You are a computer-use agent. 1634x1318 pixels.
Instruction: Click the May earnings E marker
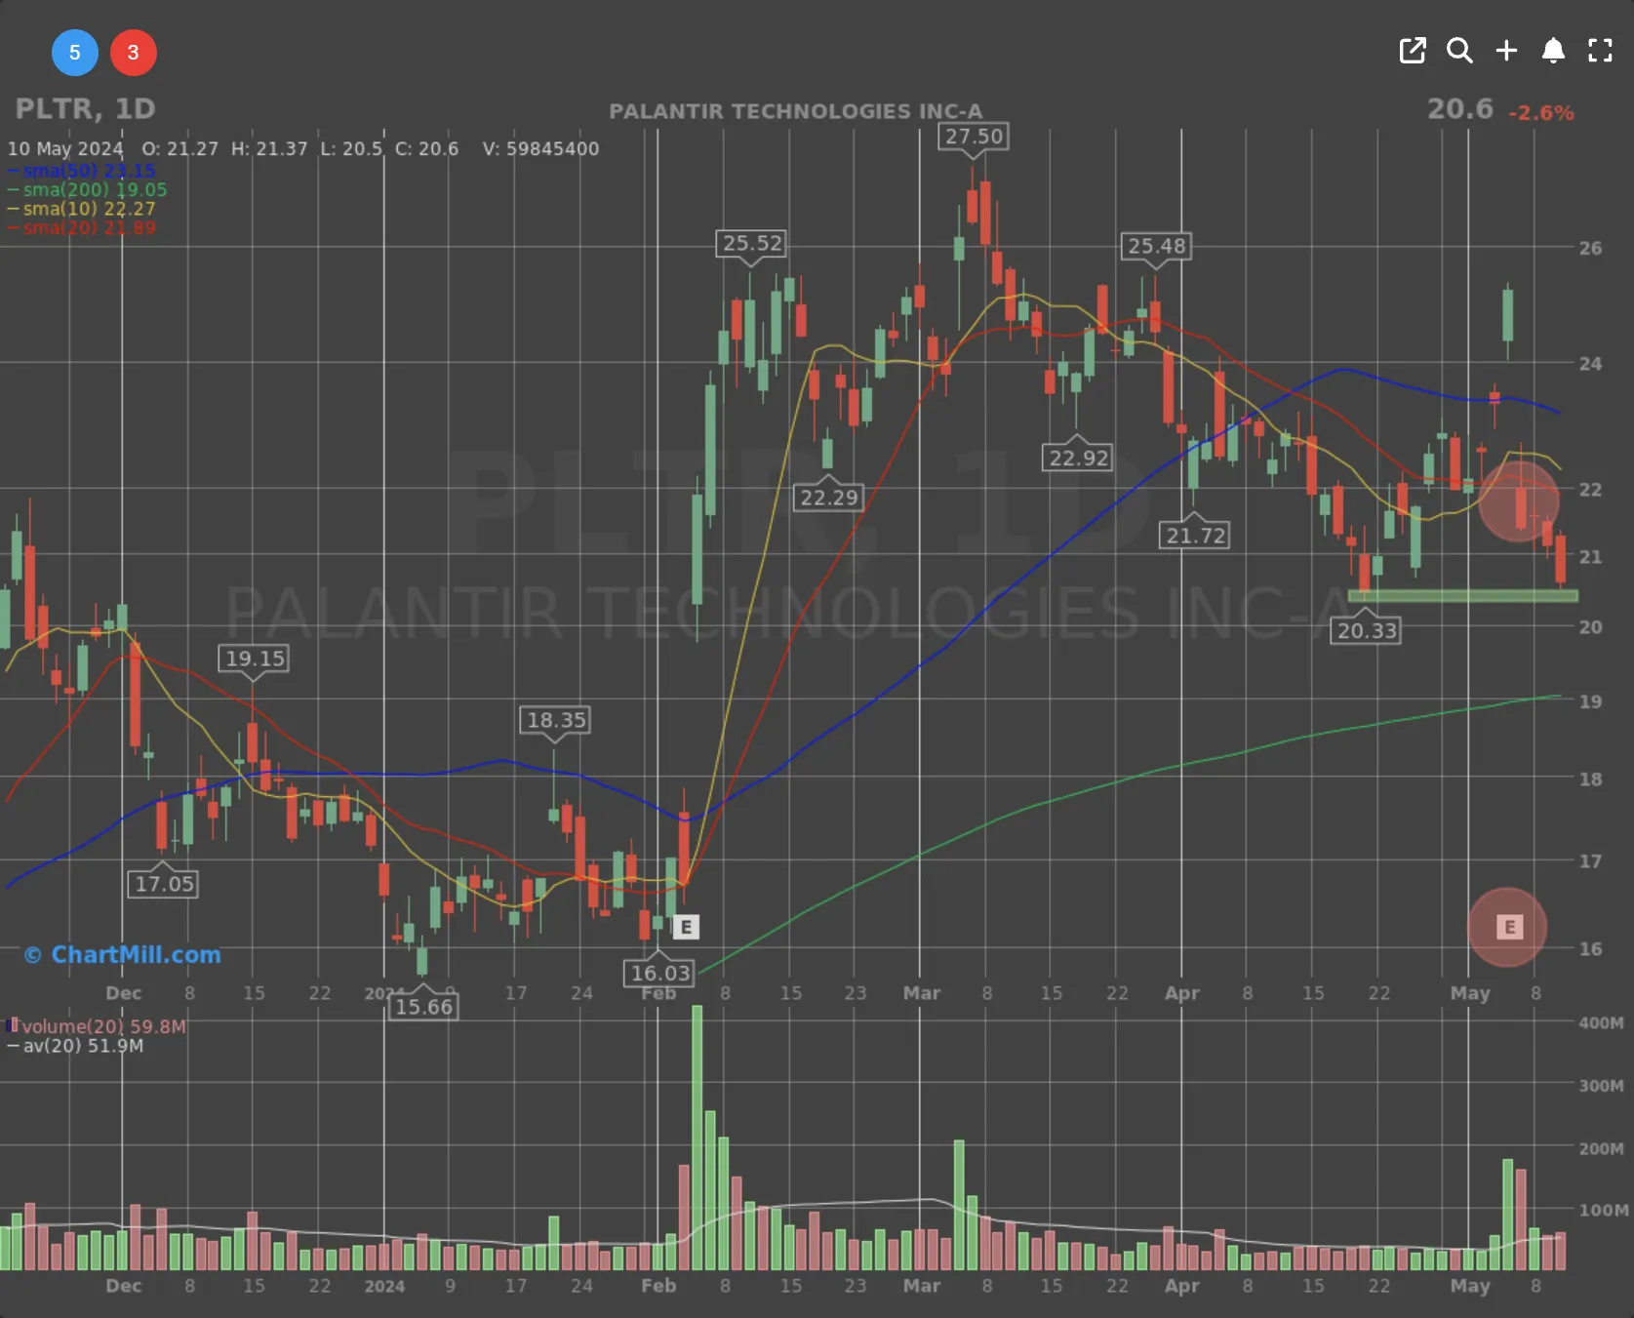tap(1509, 927)
